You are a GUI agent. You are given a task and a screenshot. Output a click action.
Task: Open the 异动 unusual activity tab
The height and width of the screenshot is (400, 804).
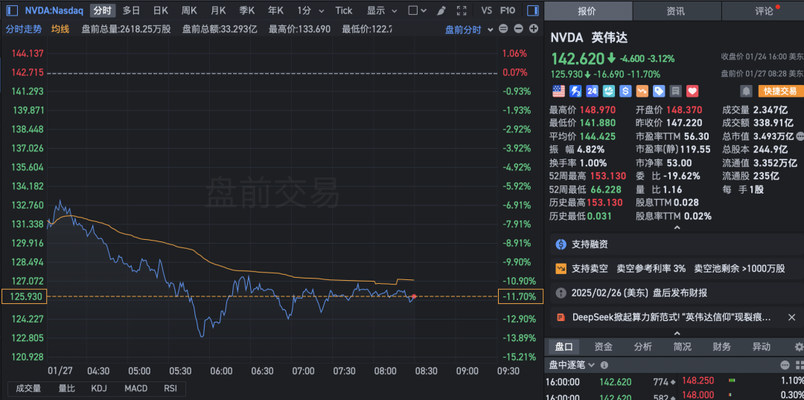tap(761, 347)
